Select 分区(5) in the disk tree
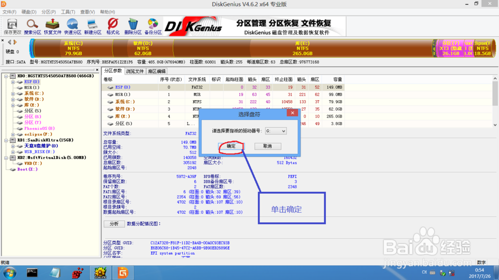 click(x=33, y=111)
